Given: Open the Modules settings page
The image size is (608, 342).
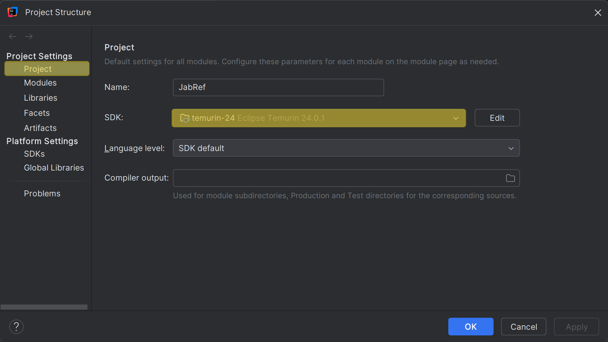Looking at the screenshot, I should (x=40, y=83).
